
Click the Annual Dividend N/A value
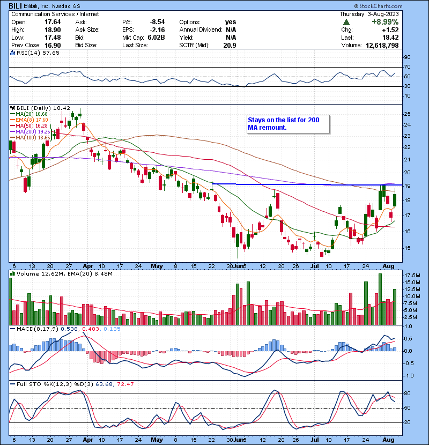pyautogui.click(x=231, y=30)
